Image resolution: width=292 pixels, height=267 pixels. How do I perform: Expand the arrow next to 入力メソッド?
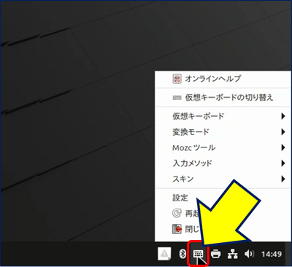(x=283, y=163)
